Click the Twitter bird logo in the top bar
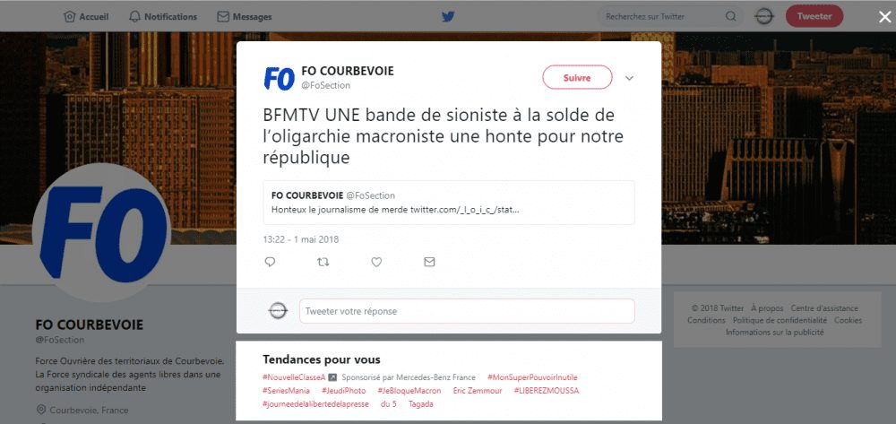896x424 pixels. [x=448, y=16]
